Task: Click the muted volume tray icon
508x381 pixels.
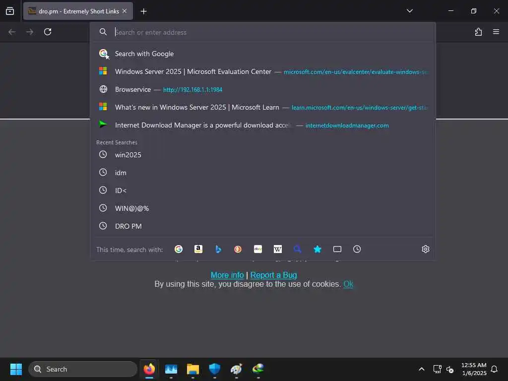Action: tap(450, 369)
